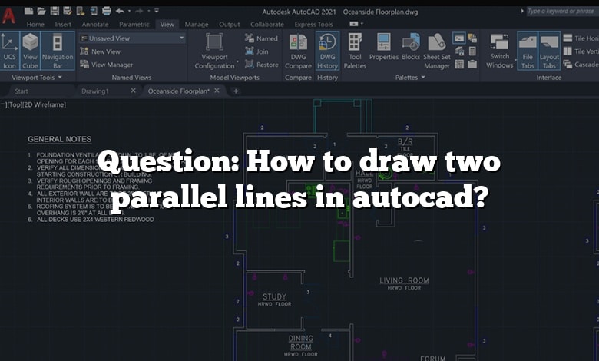This screenshot has width=599, height=361.
Task: Click the Plot printer icon
Action: [107, 11]
